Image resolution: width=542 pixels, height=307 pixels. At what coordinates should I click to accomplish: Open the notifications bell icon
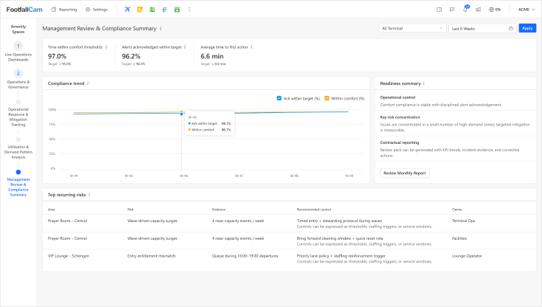465,10
